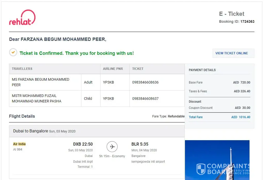Click the Travellers column header
Viewport: 264px width, 180px height.
click(22, 69)
